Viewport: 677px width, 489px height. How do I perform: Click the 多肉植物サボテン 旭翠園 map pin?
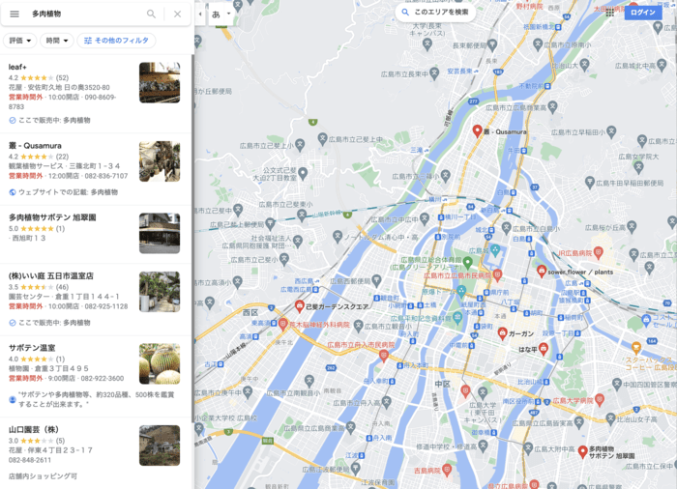582,452
